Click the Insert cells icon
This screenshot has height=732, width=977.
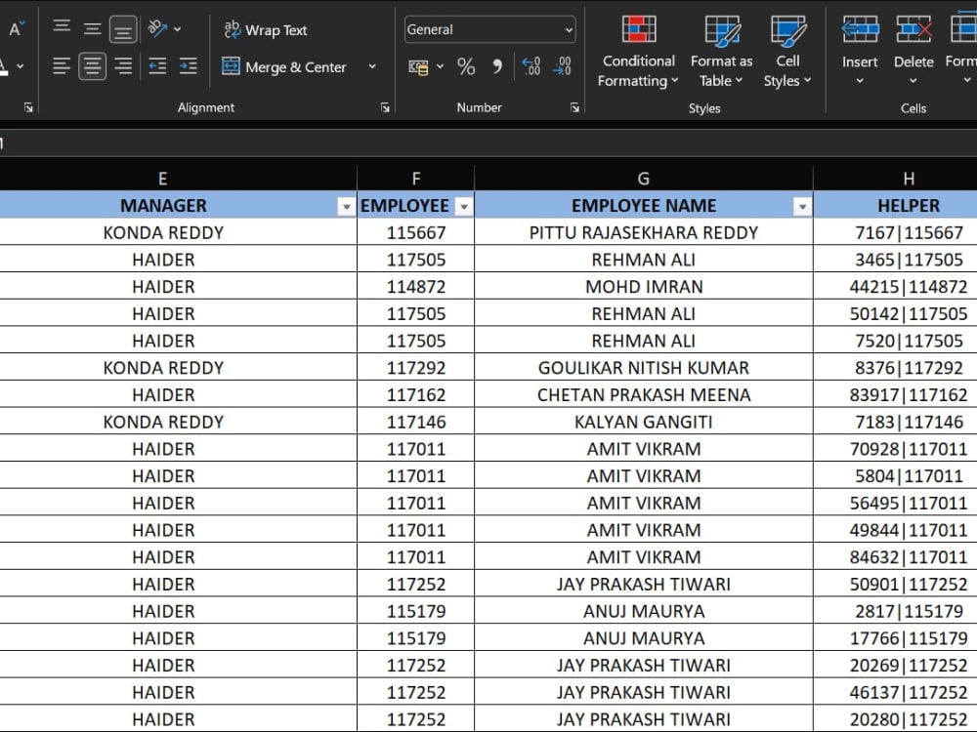pos(860,29)
